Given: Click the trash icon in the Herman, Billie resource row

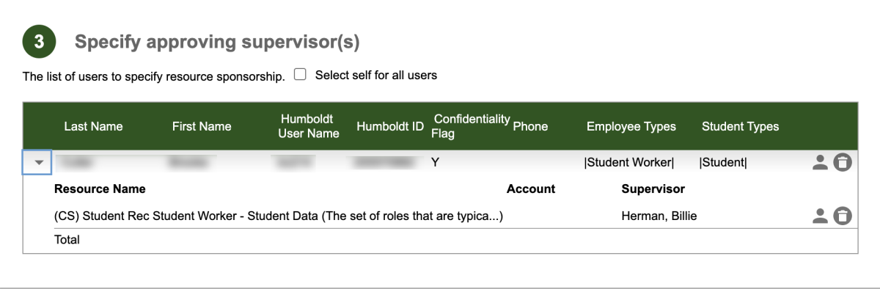Looking at the screenshot, I should 843,216.
